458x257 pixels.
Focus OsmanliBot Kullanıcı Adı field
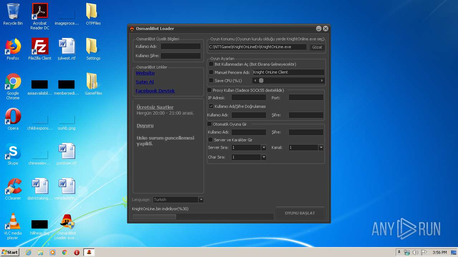pos(180,46)
